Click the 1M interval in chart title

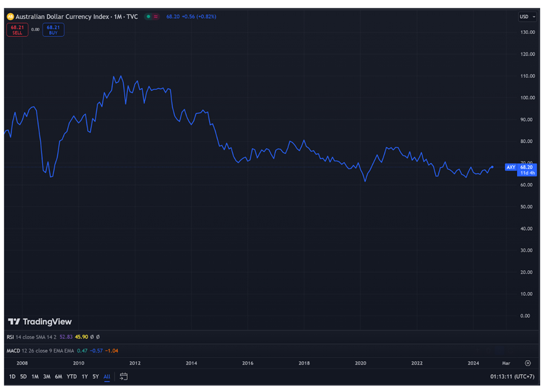pyautogui.click(x=119, y=16)
